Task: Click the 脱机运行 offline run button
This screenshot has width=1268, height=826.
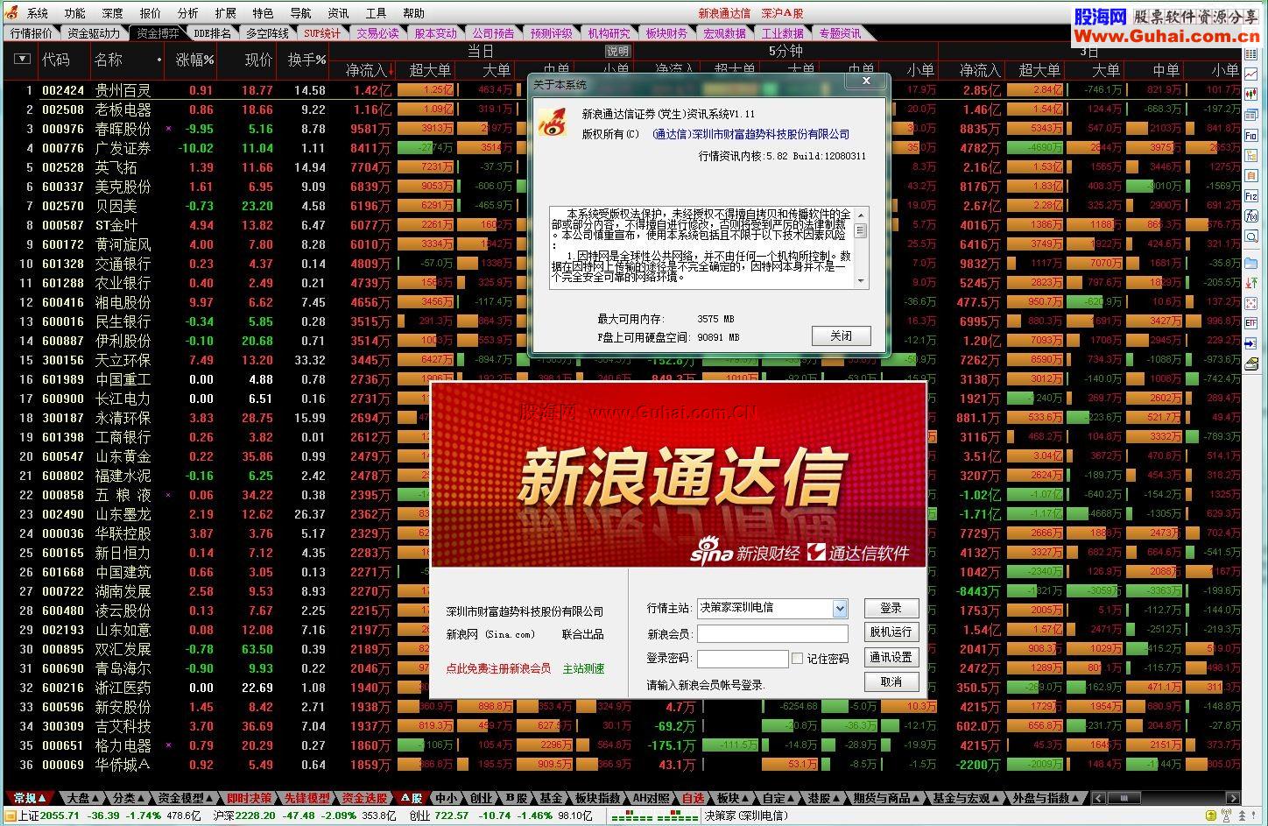Action: (891, 632)
